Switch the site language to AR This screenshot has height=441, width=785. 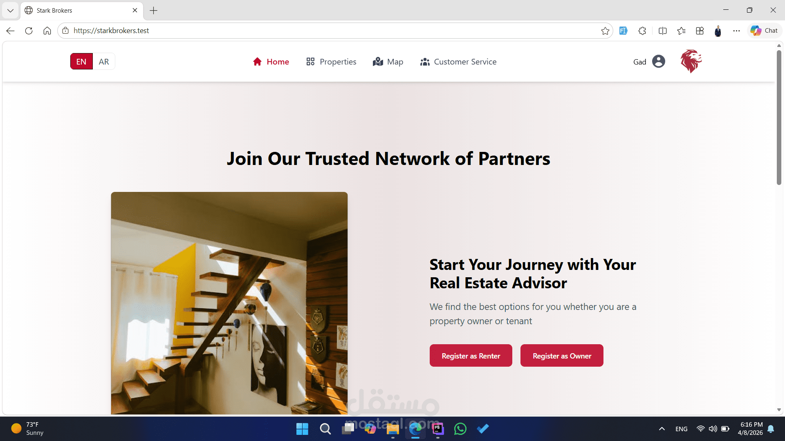click(x=104, y=62)
